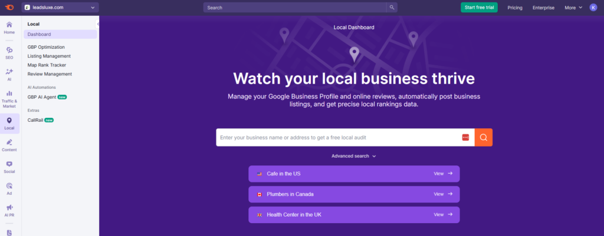Image resolution: width=604 pixels, height=236 pixels.
Task: Expand the More menu
Action: 573,8
